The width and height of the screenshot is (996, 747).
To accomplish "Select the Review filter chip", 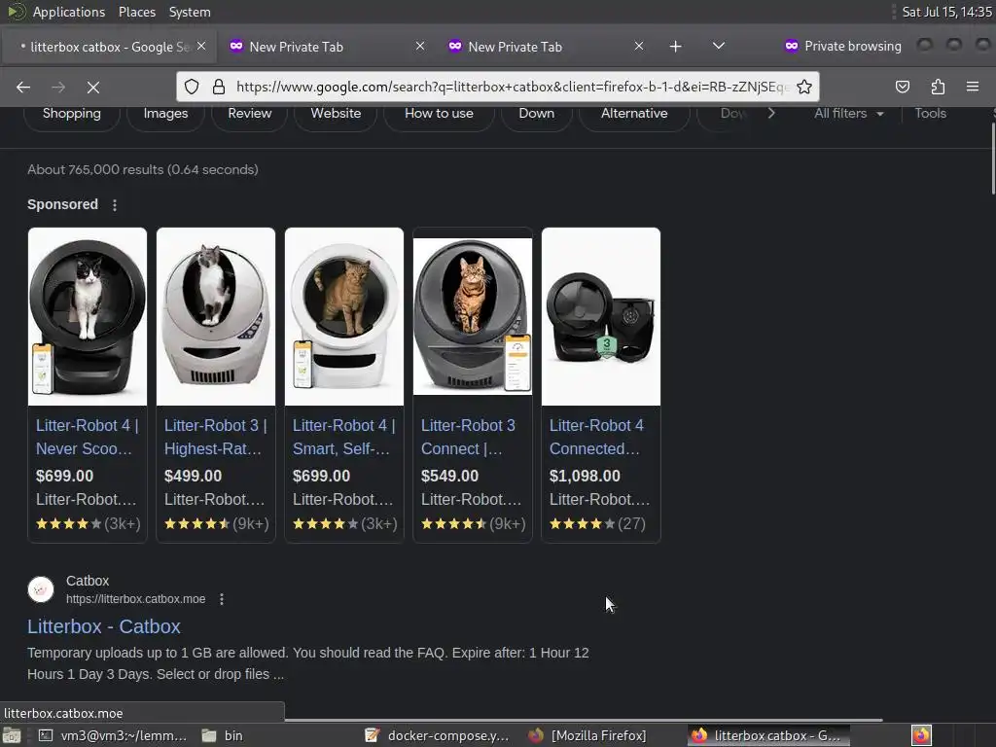I will click(250, 114).
